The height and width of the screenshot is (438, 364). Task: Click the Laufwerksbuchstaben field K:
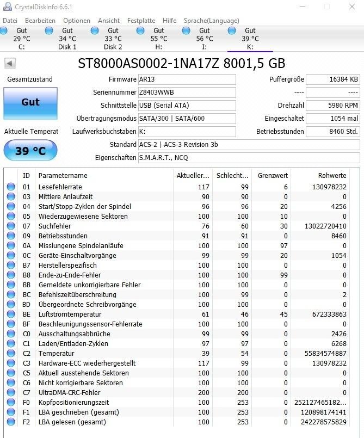pos(187,132)
